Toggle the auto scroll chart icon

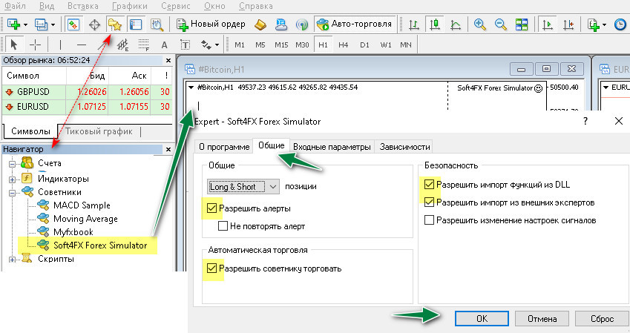click(x=547, y=24)
